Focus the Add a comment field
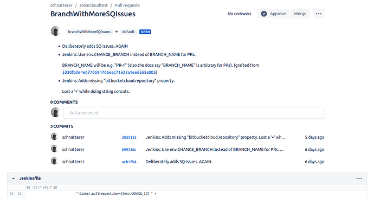 tap(194, 113)
